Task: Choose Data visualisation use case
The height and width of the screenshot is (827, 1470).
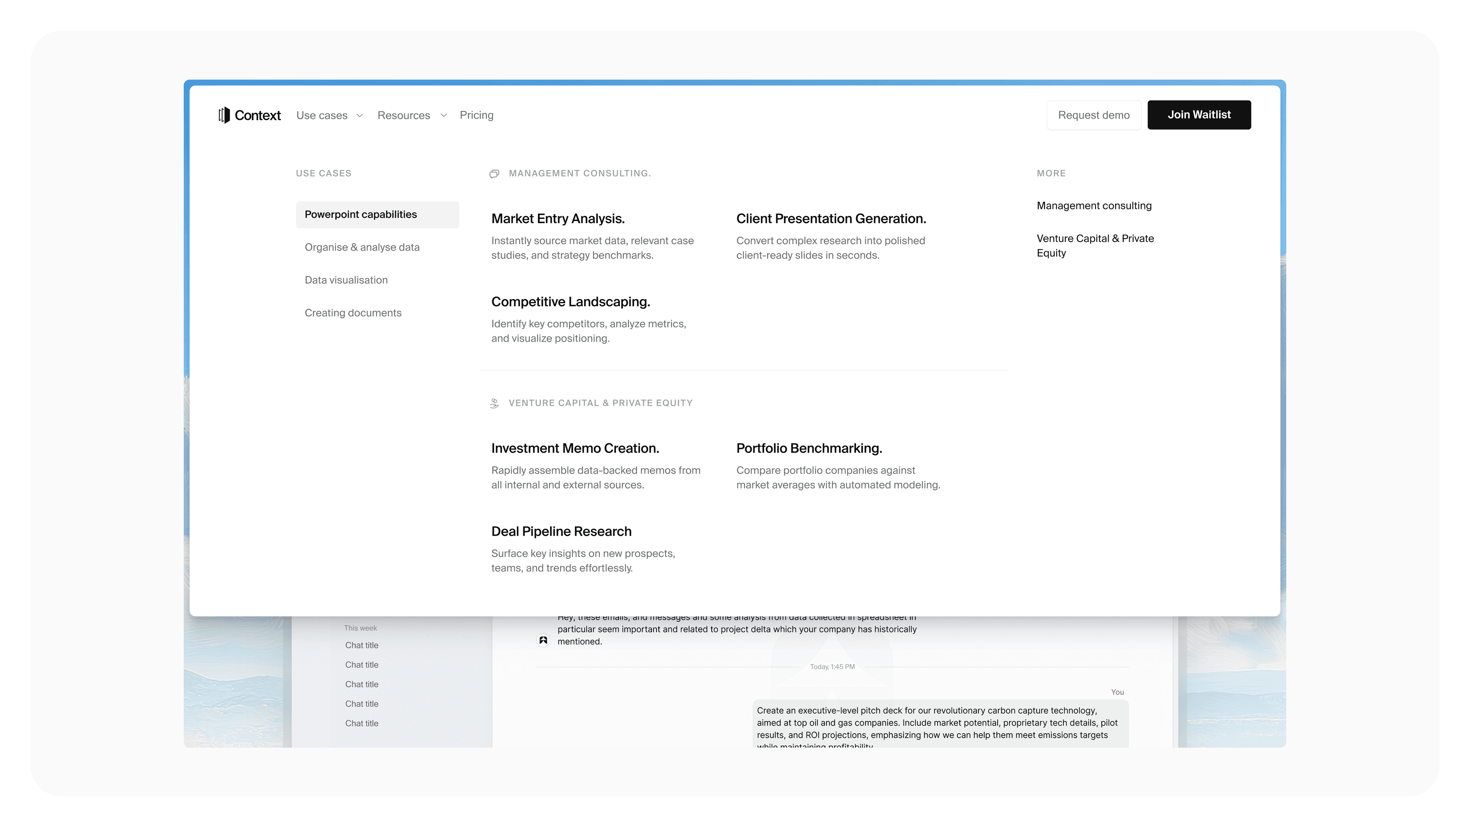Action: 346,280
